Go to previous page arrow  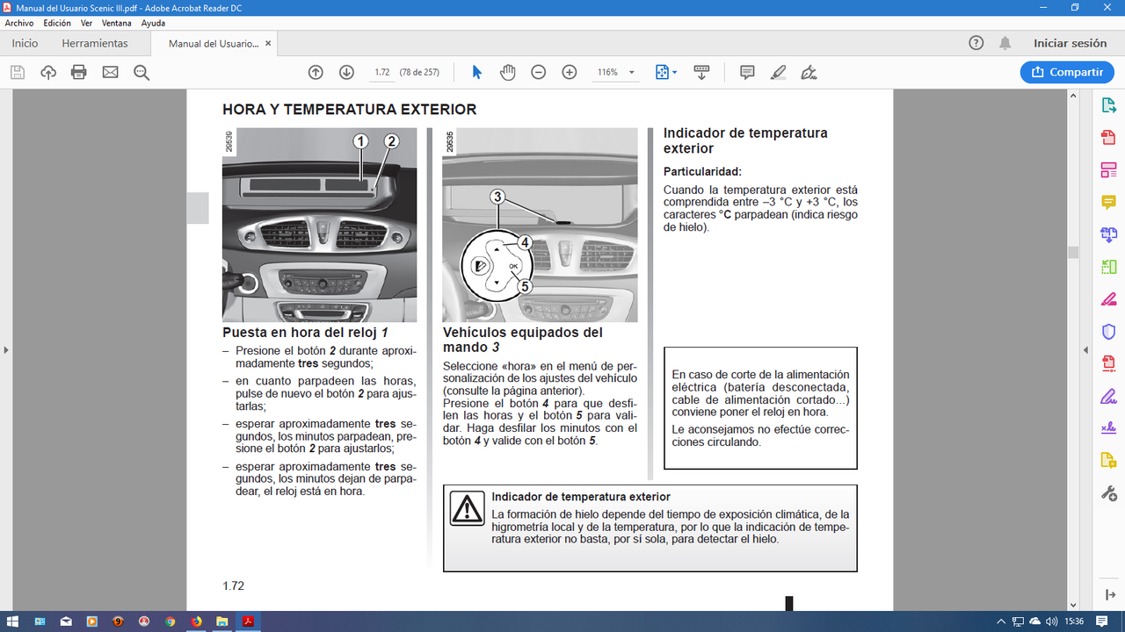[316, 72]
